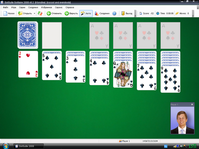Click the restart game red-green arrows icon
This screenshot has height=149, width=199.
(x=40, y=13)
